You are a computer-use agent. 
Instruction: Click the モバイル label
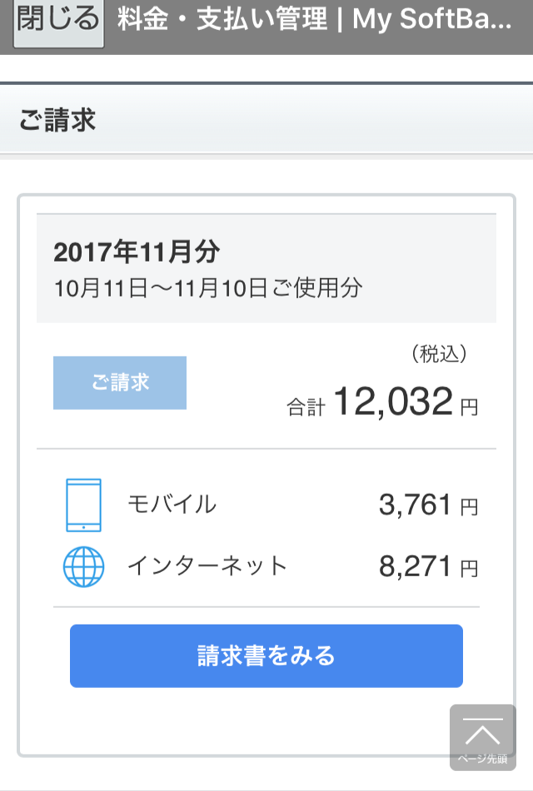pos(172,504)
